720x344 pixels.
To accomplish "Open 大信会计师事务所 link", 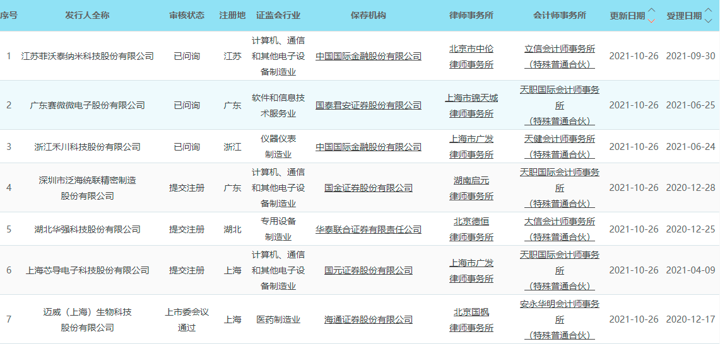I will point(560,229).
